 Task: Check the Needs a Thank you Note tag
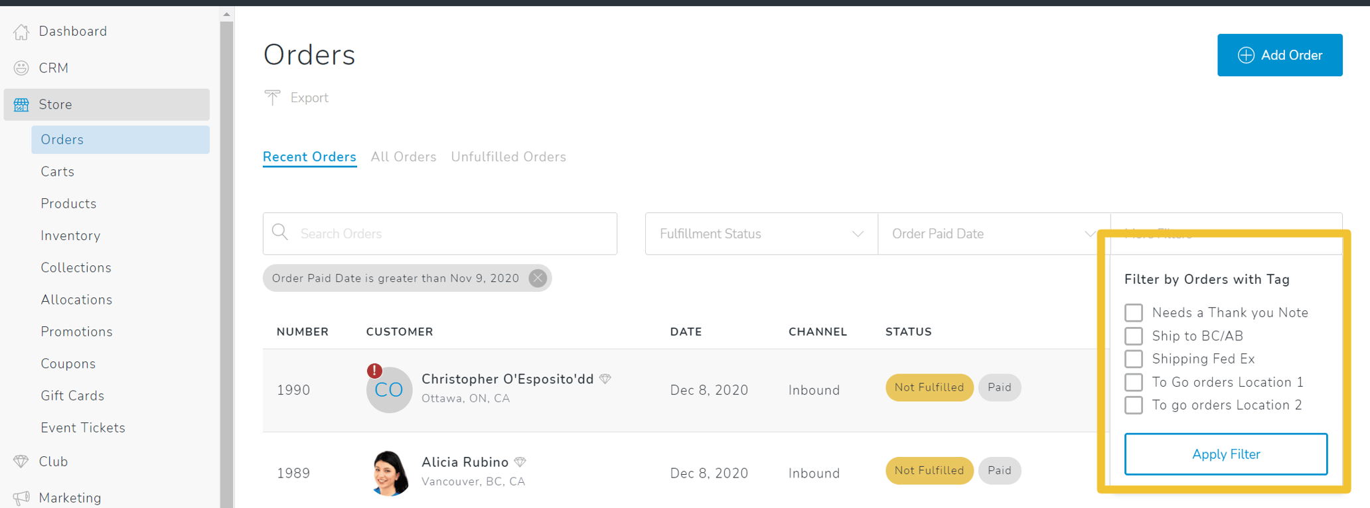click(1133, 312)
